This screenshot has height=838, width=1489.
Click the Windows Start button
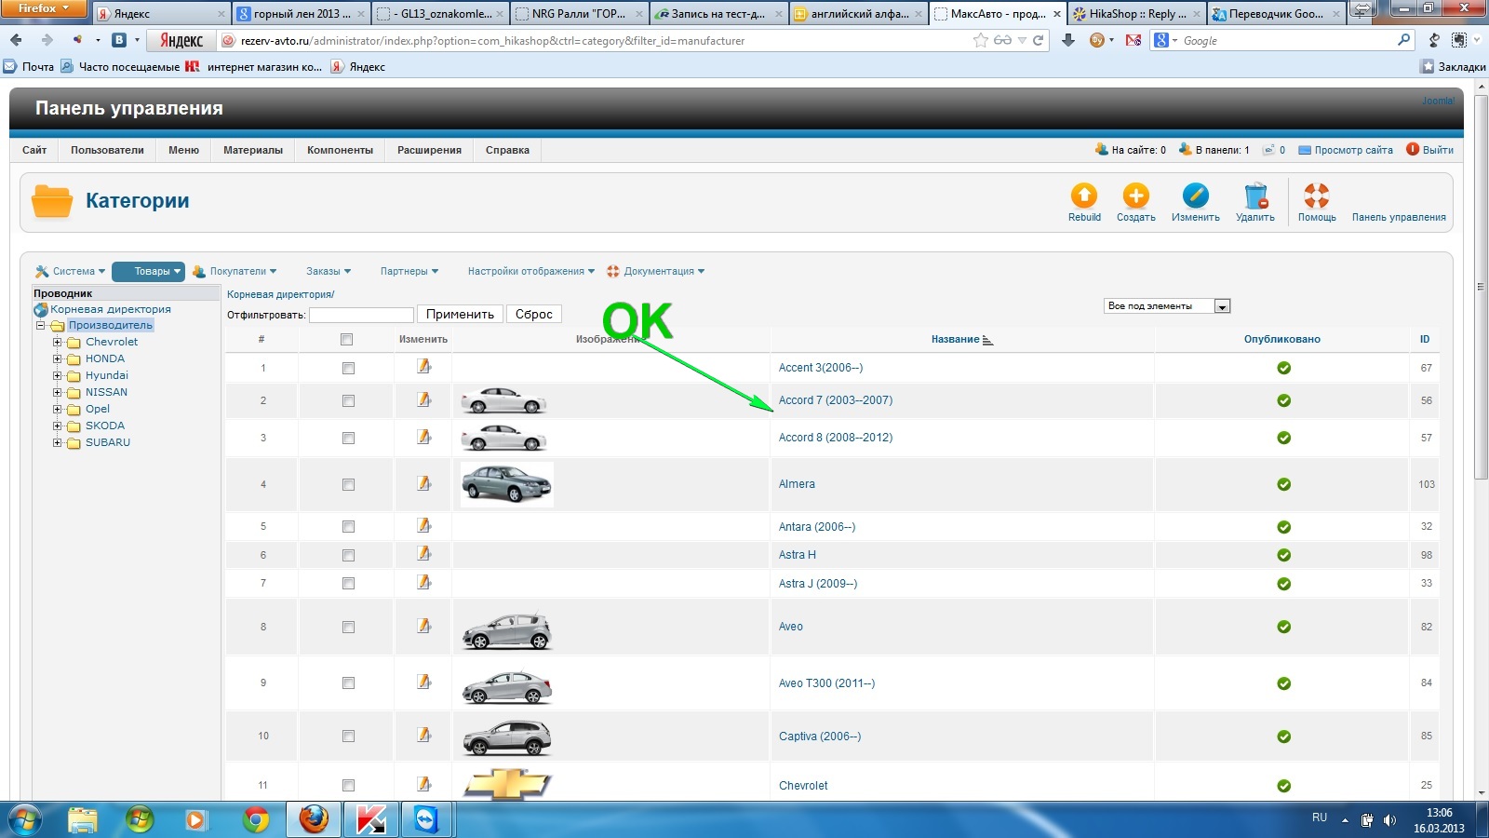coord(24,819)
